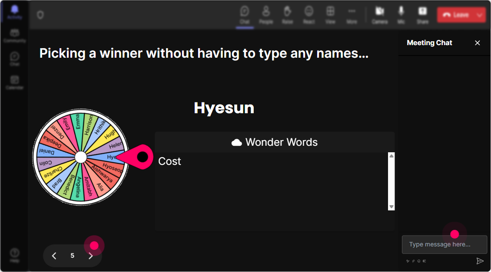
Task: Click the Hyoseop wheel segment
Action: [112, 168]
